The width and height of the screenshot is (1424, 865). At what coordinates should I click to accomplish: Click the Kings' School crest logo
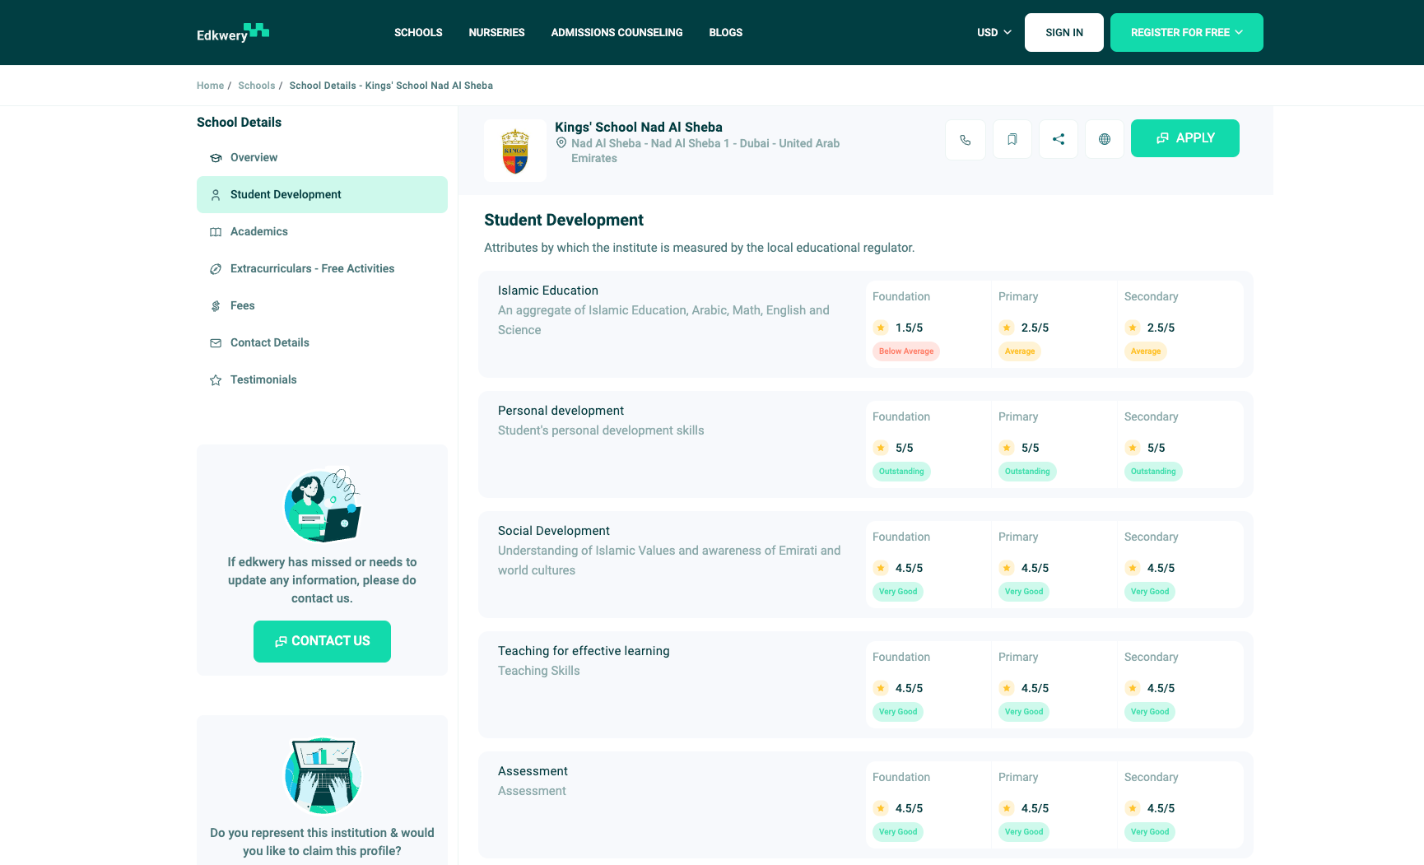point(515,151)
